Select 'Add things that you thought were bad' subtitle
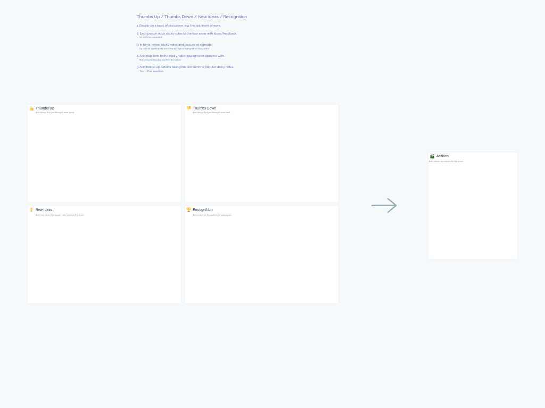 tap(211, 113)
